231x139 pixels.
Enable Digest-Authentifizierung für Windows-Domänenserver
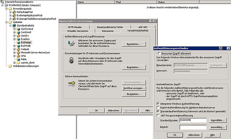(158, 107)
